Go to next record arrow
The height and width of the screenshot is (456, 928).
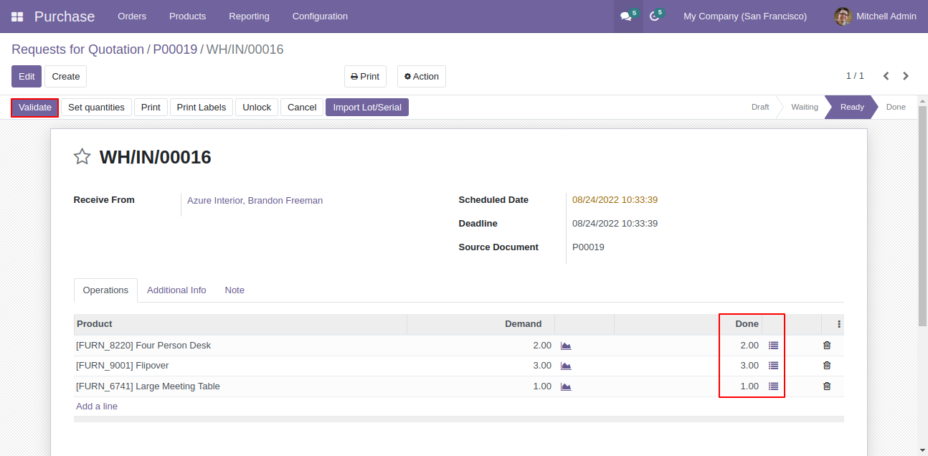(906, 76)
